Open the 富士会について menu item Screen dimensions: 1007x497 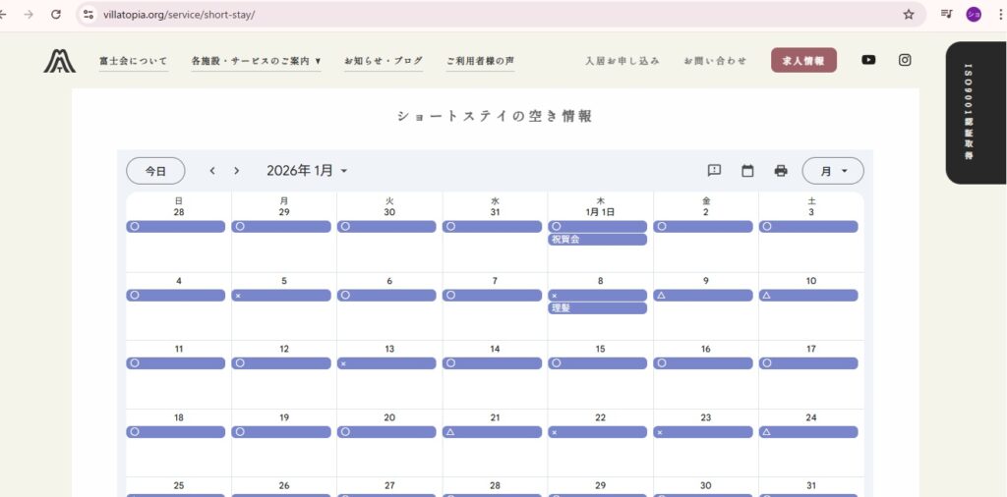(x=133, y=61)
